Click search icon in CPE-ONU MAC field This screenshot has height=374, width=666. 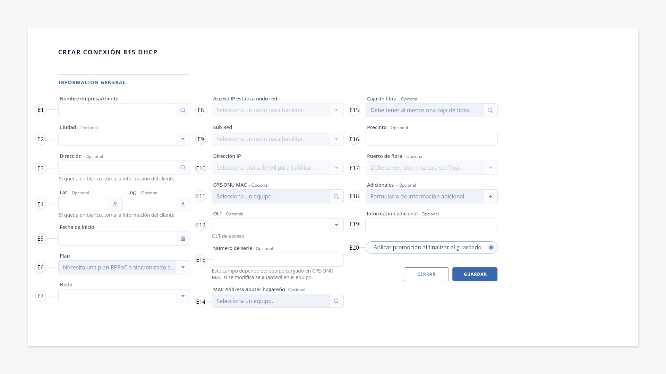pyautogui.click(x=336, y=196)
